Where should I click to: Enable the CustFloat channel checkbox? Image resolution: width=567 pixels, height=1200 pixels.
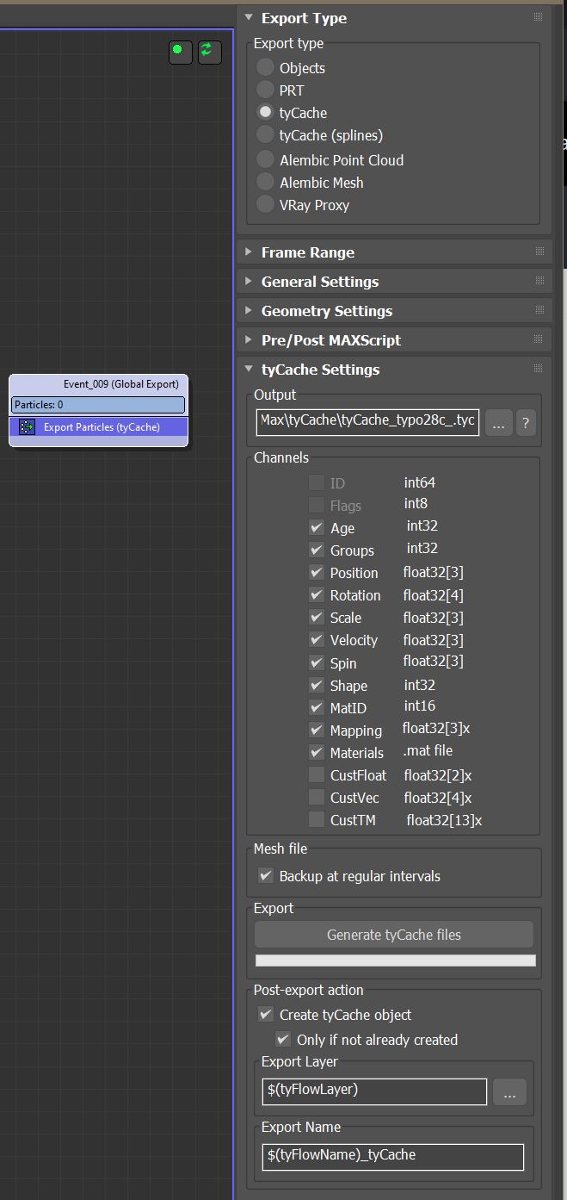click(317, 774)
